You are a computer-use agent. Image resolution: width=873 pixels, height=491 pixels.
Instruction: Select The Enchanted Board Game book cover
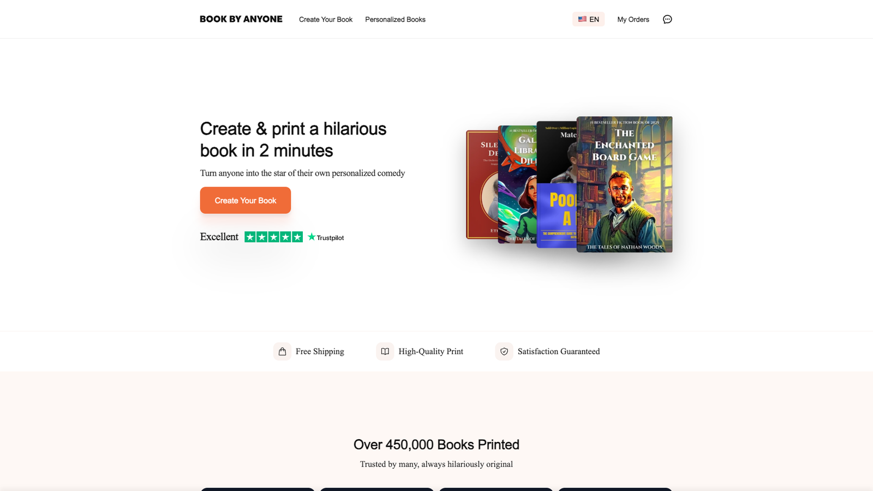624,184
